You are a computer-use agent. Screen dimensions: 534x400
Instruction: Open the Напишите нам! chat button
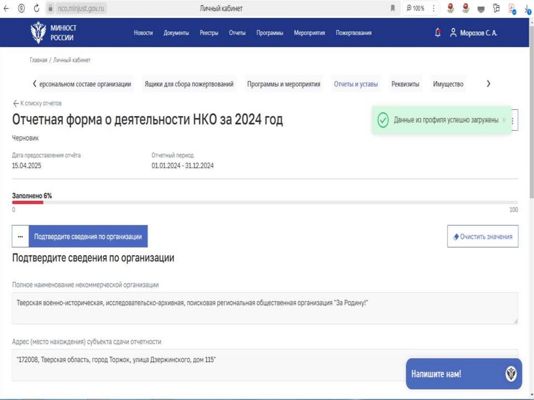(x=464, y=374)
